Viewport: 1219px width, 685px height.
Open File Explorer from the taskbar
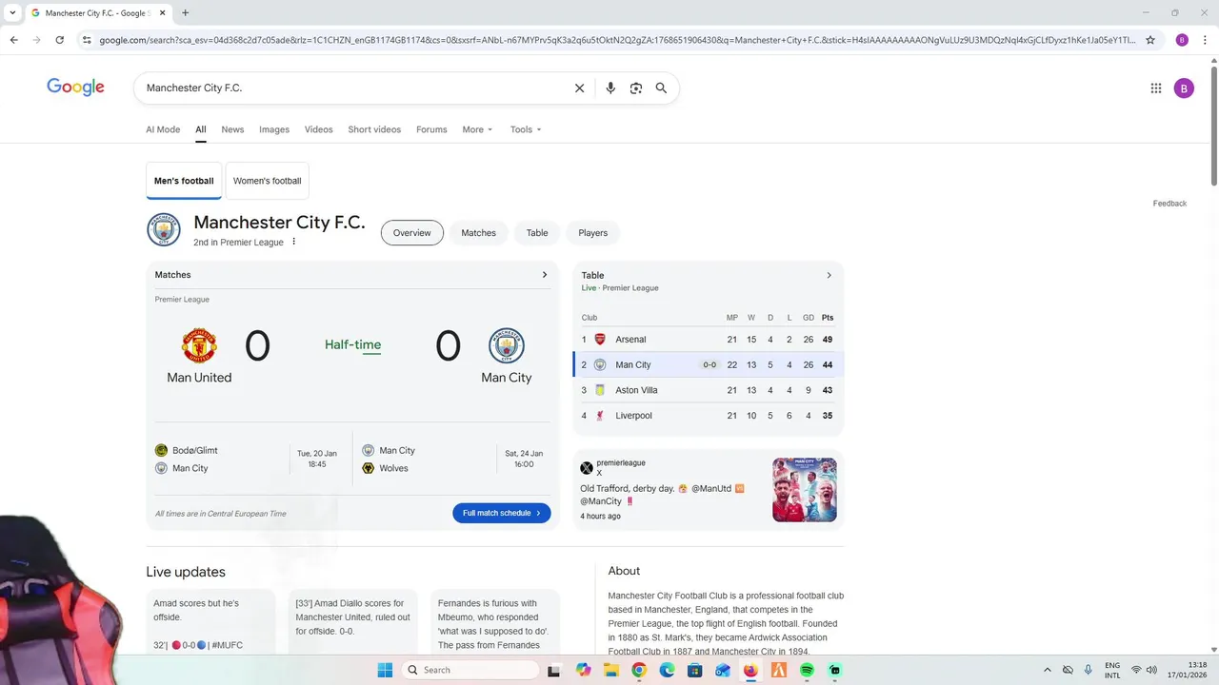(x=611, y=670)
